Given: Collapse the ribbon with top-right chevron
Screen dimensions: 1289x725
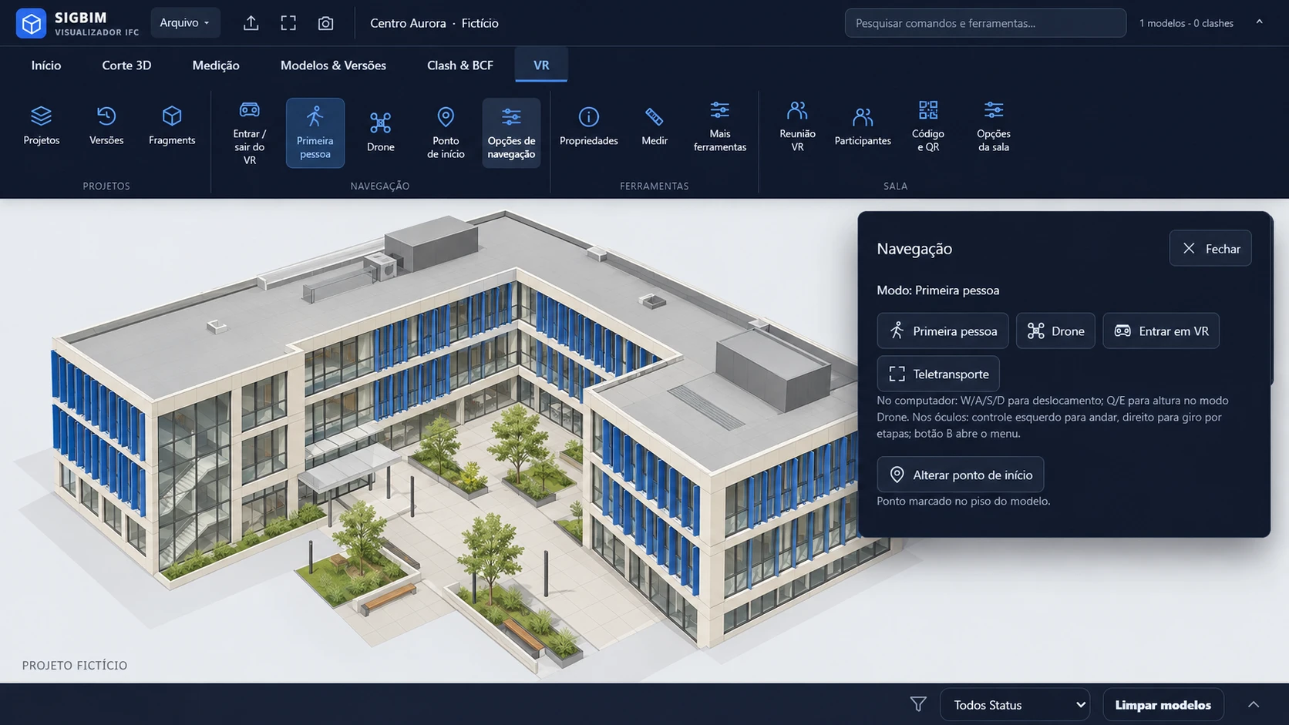Looking at the screenshot, I should pos(1259,22).
